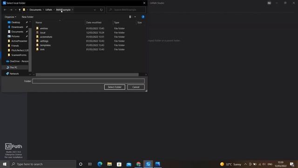
Task: Launch Microsoft Edge from the taskbar
Action: pos(100,164)
